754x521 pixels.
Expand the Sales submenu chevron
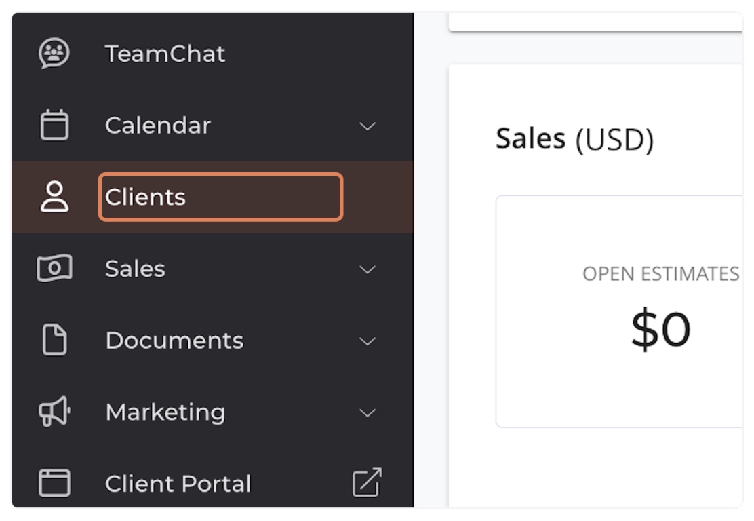coord(368,269)
